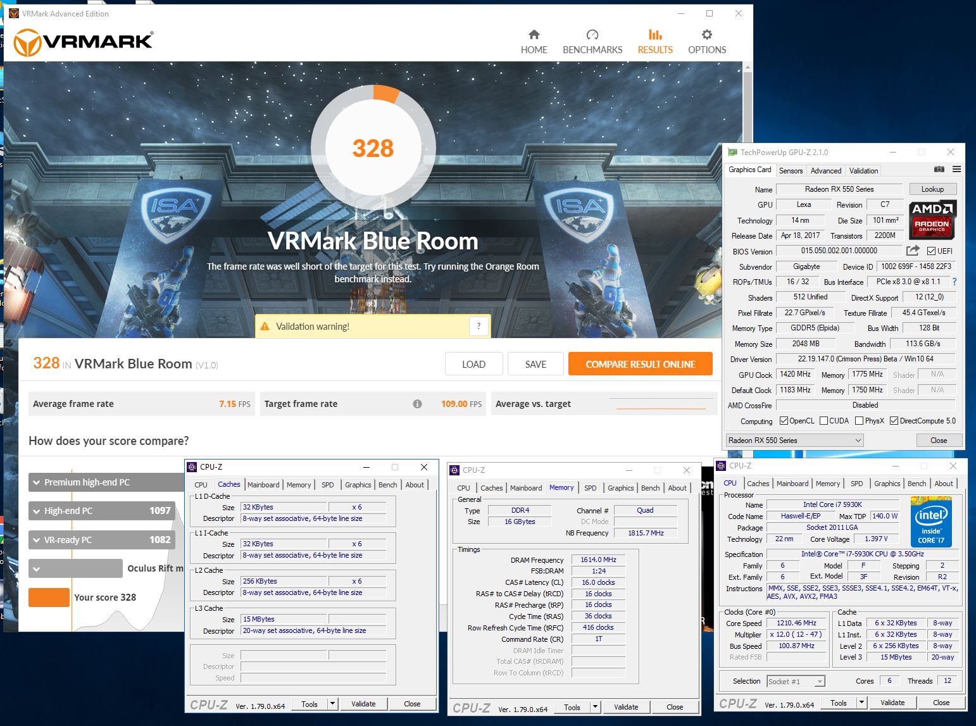Screen dimensions: 976x726
Task: Click the GPU-Z Lookup button
Action: click(932, 189)
